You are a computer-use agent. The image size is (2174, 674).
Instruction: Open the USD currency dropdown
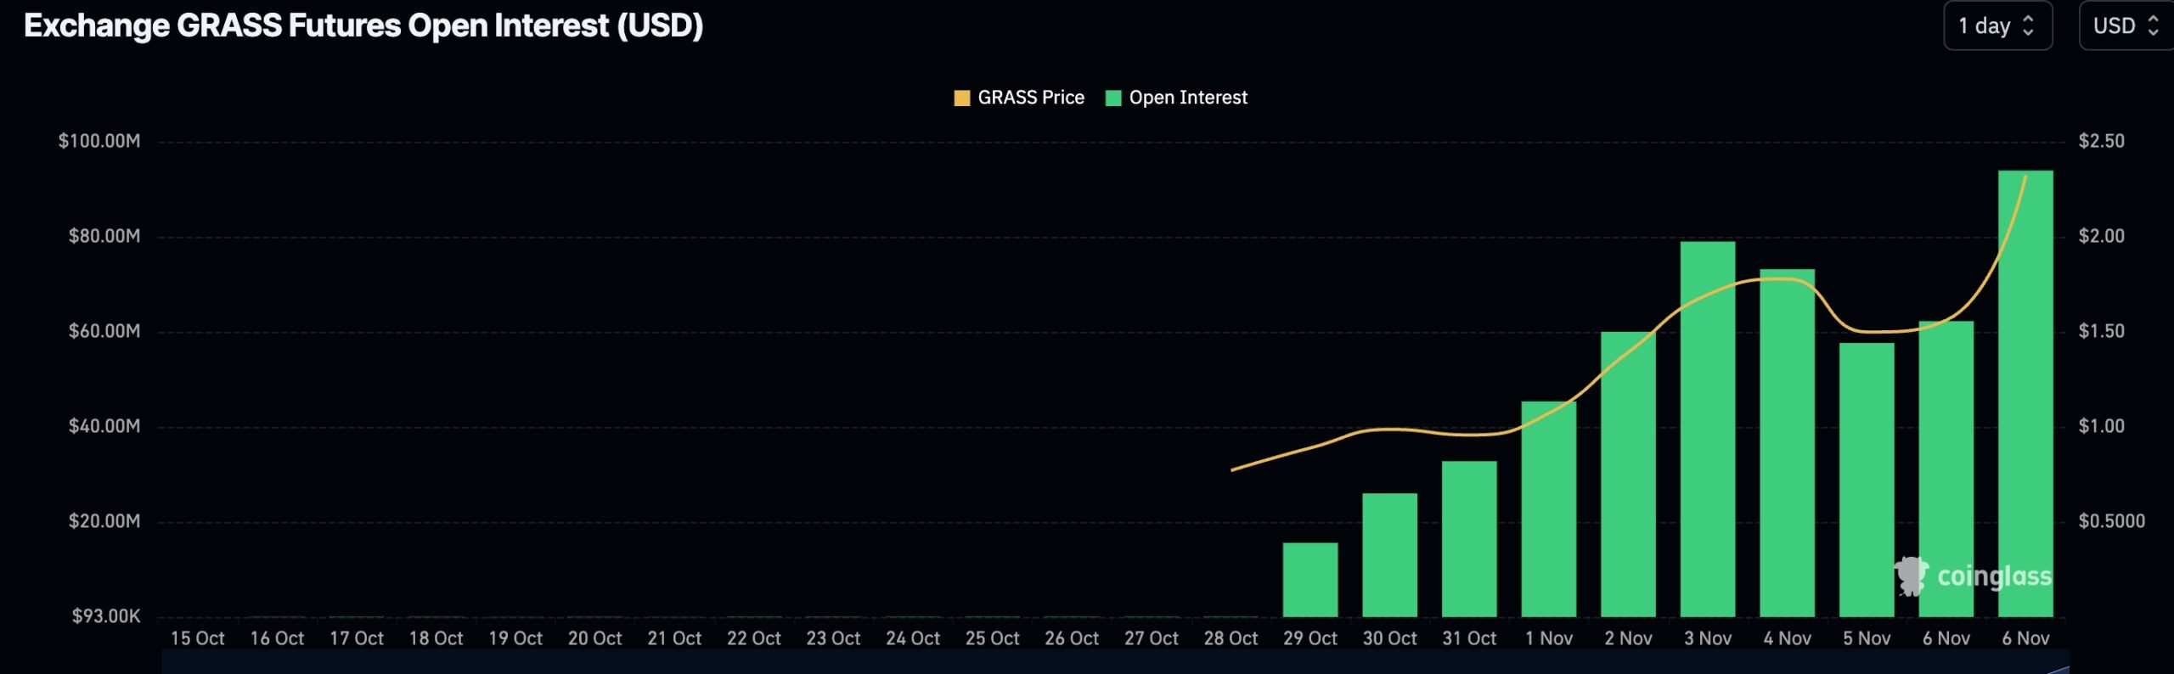coord(2126,25)
